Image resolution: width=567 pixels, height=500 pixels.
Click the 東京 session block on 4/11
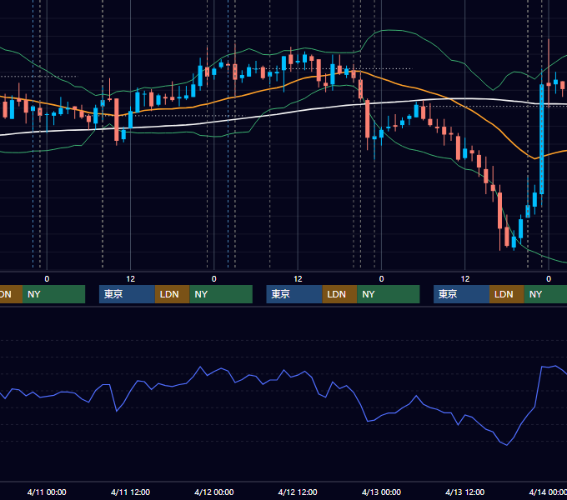[127, 294]
